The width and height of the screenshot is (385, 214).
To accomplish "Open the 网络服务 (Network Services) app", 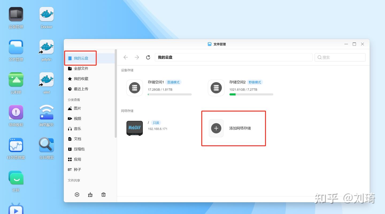I will (x=46, y=112).
